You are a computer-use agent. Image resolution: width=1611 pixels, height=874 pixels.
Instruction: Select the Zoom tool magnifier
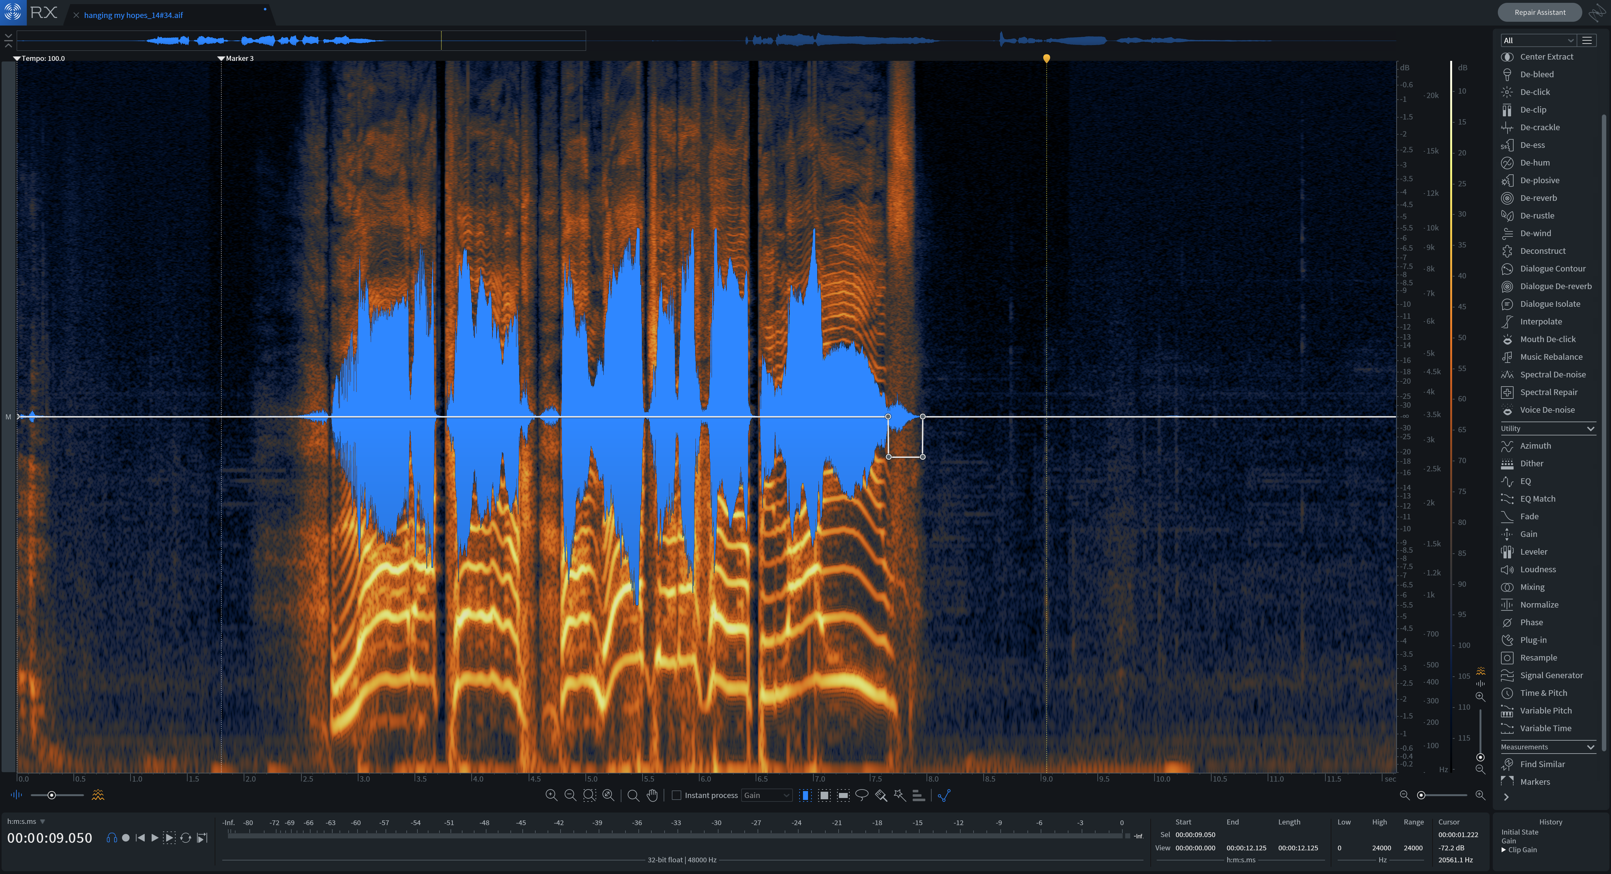pos(633,795)
